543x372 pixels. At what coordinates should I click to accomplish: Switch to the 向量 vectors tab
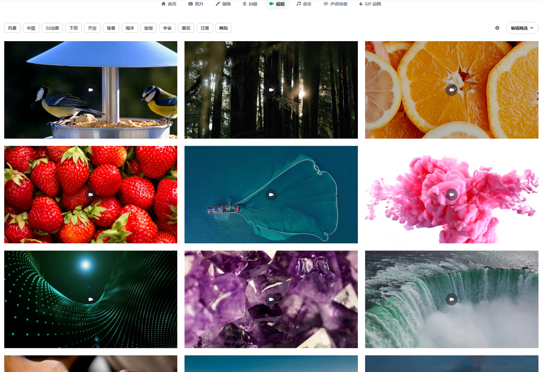tap(250, 4)
